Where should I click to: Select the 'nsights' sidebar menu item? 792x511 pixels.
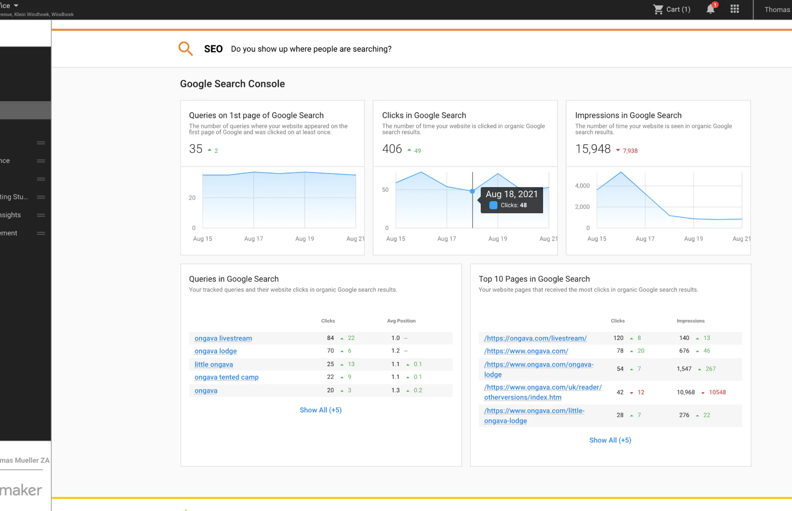pyautogui.click(x=11, y=215)
